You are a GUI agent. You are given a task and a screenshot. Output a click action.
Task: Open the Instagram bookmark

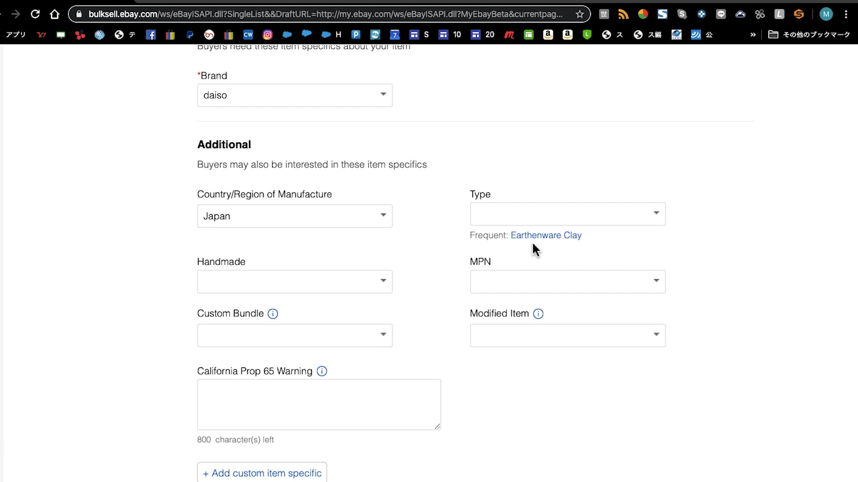(268, 35)
